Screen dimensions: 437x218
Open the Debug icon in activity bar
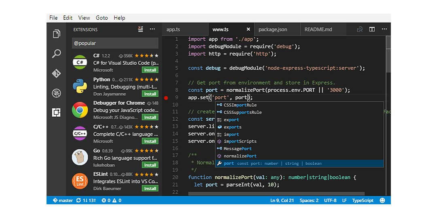[x=56, y=93]
